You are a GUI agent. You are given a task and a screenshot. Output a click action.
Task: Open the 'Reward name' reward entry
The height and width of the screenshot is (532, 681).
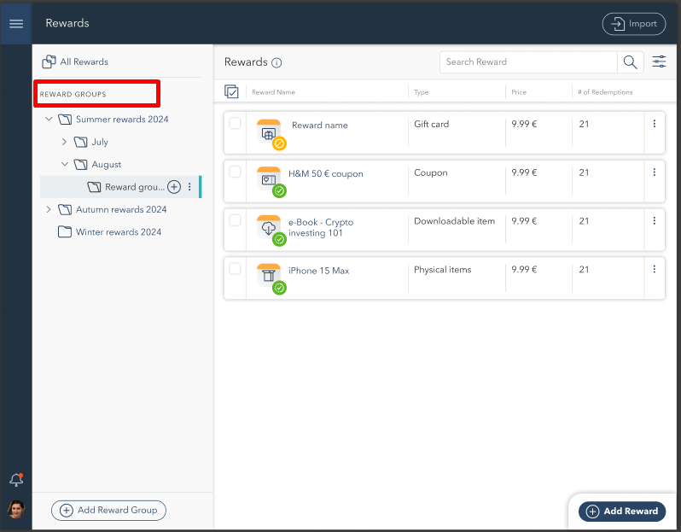click(x=320, y=126)
